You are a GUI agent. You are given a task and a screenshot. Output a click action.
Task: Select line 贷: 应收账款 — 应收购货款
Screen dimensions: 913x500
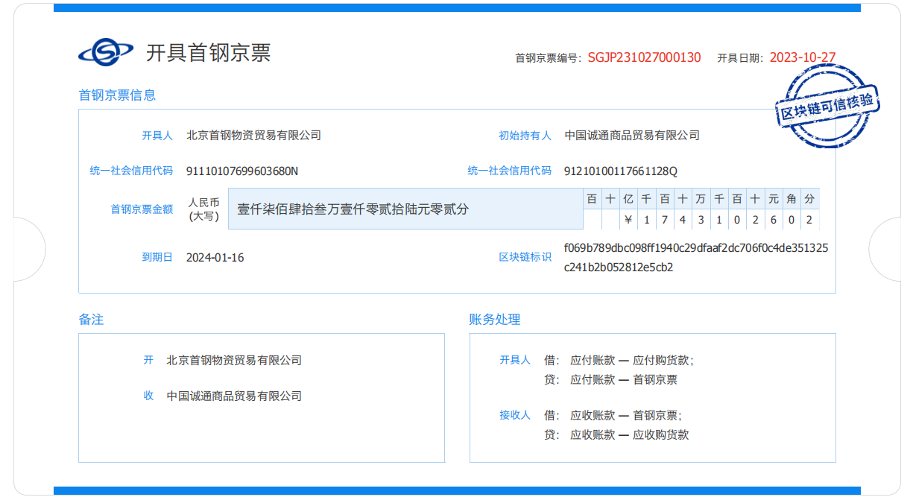616,434
